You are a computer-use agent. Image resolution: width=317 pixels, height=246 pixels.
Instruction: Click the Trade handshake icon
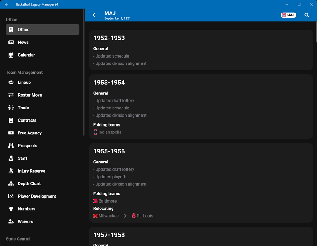click(11, 108)
